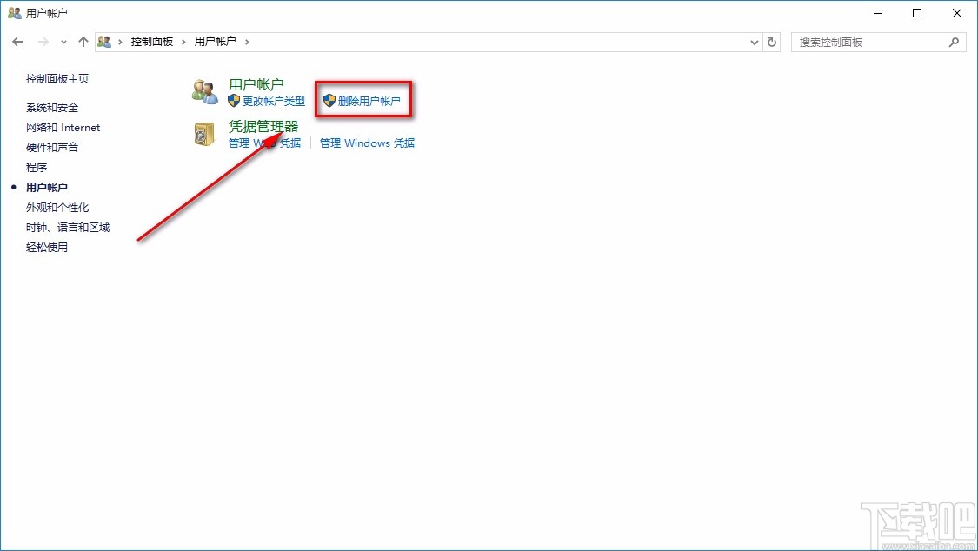Open 管理 Windows 凭据
Viewport: 978px width, 551px height.
[x=366, y=143]
